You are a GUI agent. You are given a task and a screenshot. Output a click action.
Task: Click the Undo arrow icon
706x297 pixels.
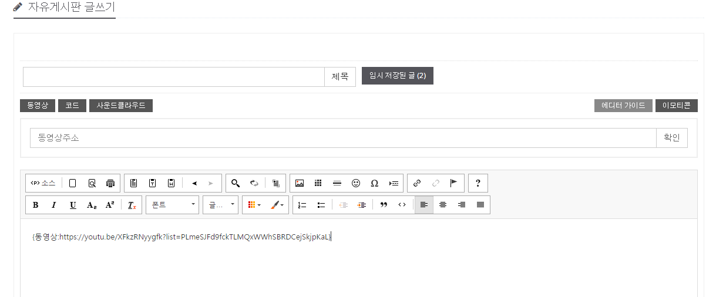click(194, 183)
